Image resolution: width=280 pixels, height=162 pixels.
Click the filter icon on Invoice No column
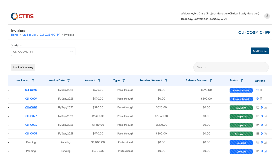(33, 80)
